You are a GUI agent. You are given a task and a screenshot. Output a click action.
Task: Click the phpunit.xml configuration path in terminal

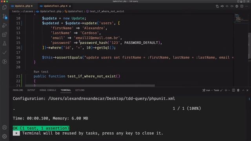111,99
